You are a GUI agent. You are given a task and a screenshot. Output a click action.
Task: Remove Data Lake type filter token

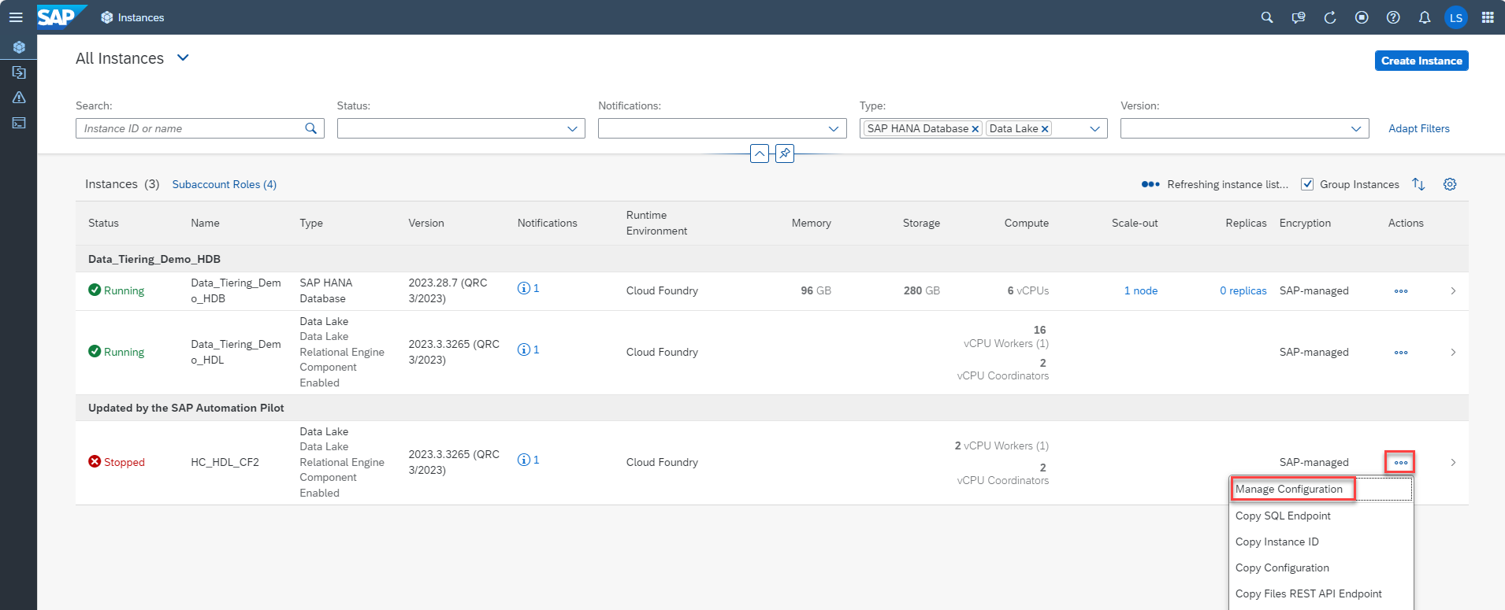tap(1046, 129)
